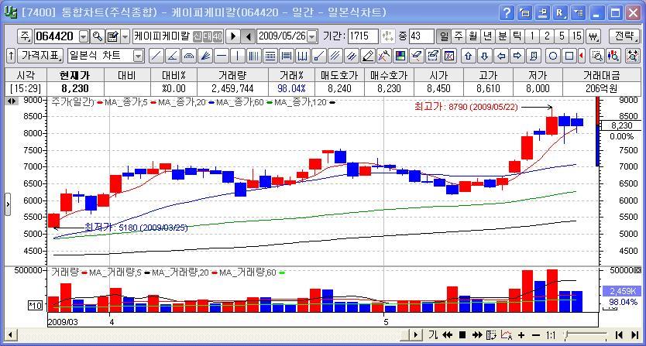Click the stop square control
The image size is (646, 346).
pos(462,335)
